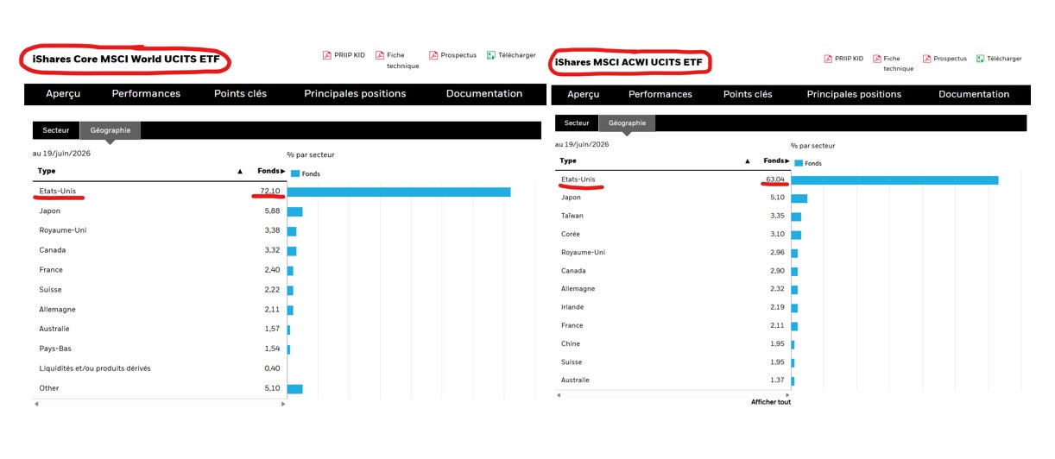Select Other row in World ETF table
Screen dimensions: 1055x459
tap(160, 388)
